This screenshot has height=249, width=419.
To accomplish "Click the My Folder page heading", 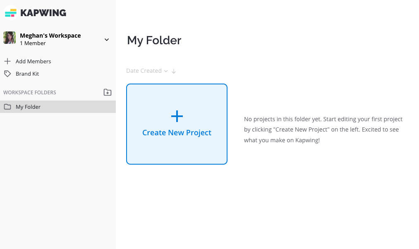I will tap(154, 41).
